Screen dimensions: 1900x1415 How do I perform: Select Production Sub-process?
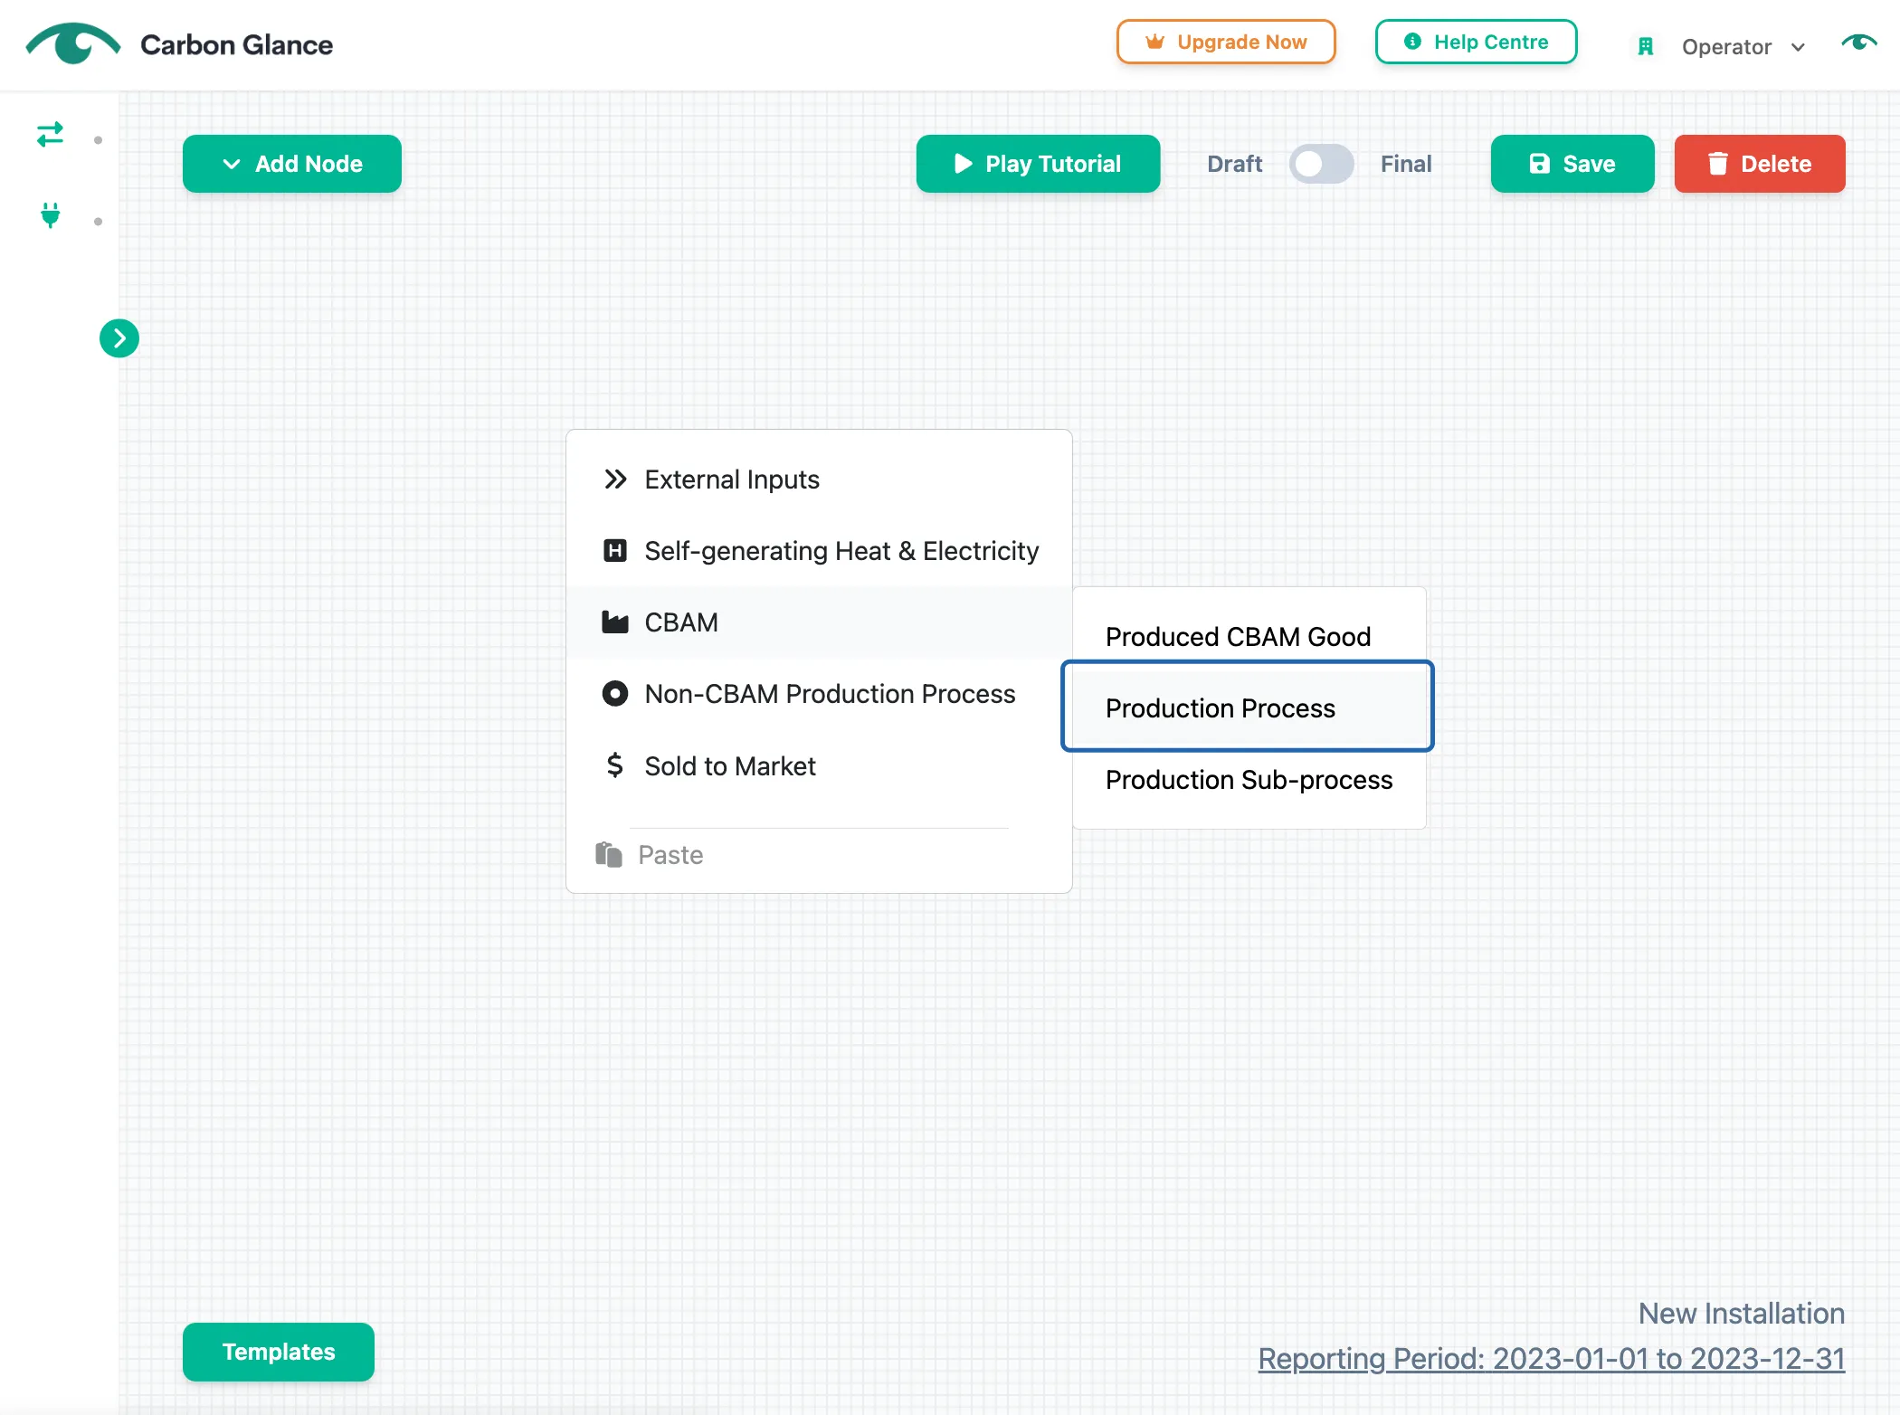1249,780
